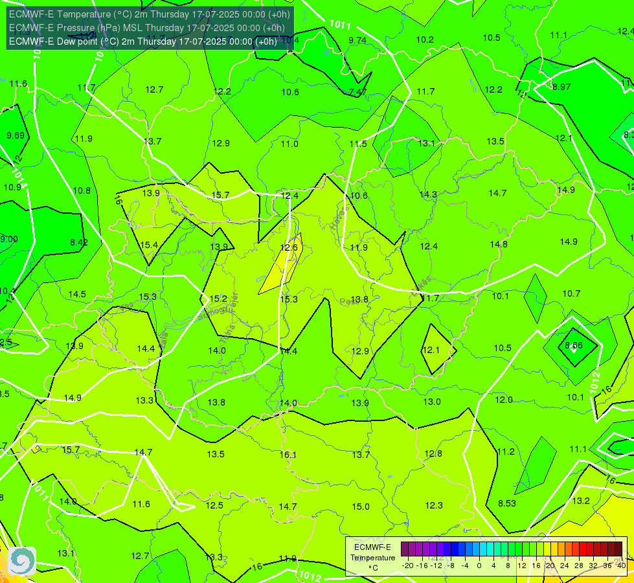This screenshot has height=583, width=634.
Task: Click the temperature value 15.2
Action: click(218, 299)
